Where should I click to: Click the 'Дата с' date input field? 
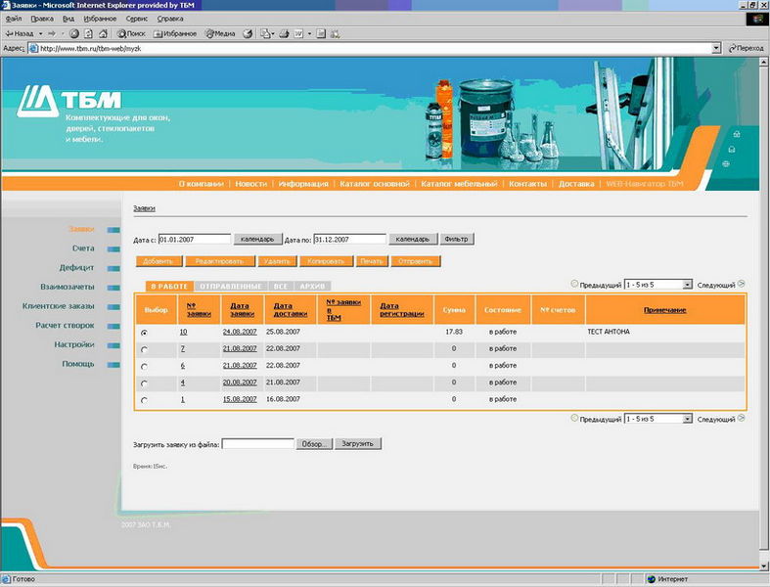point(194,239)
